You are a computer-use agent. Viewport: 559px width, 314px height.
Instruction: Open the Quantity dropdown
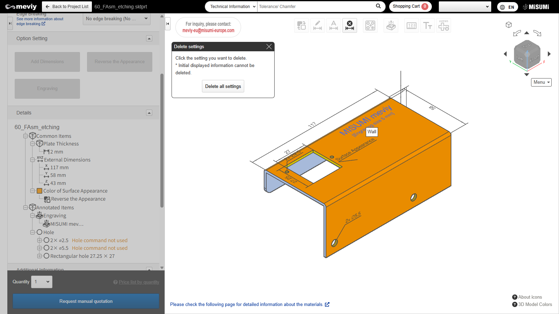tap(42, 282)
